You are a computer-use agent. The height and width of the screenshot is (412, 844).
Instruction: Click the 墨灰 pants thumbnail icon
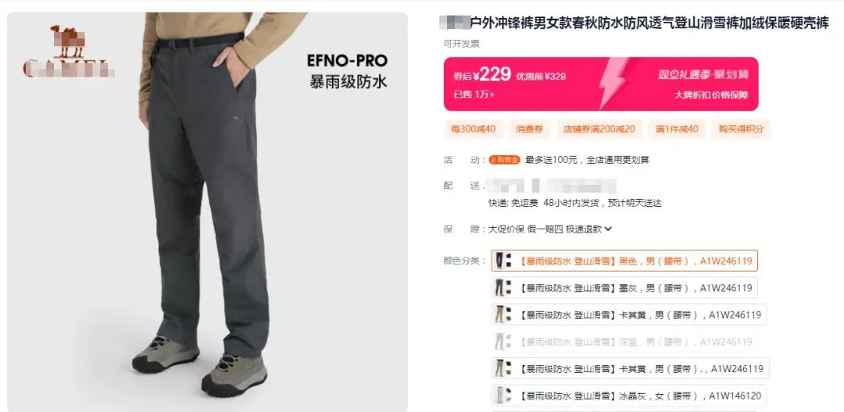[503, 288]
